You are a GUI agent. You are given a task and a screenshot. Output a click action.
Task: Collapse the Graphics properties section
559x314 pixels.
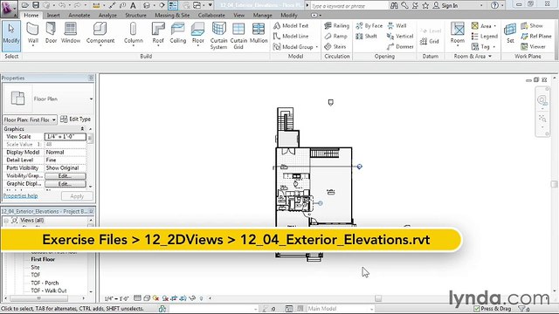(83, 129)
